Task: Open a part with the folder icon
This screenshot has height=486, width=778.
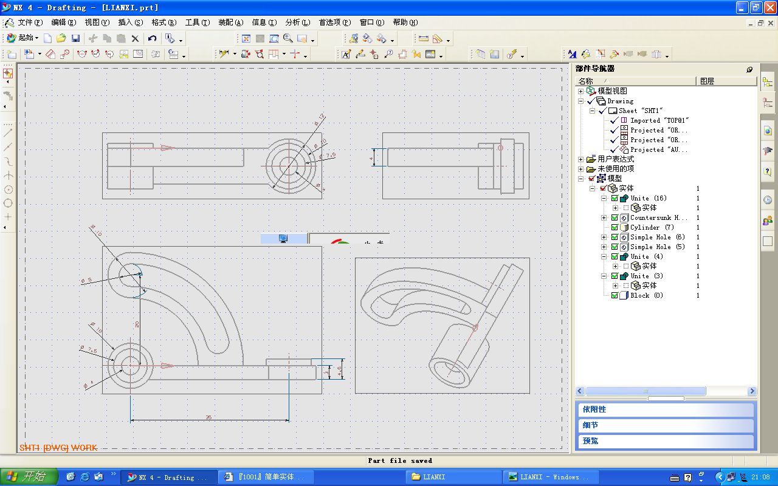Action: pyautogui.click(x=61, y=38)
